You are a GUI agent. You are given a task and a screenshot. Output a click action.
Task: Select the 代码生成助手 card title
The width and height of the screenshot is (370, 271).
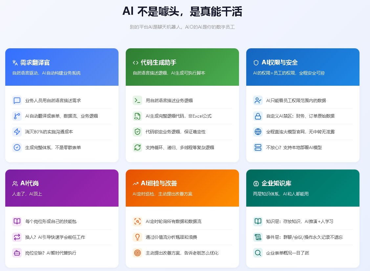(x=159, y=62)
